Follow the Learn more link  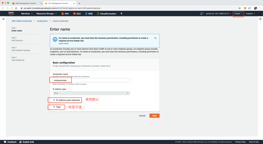pos(63,44)
